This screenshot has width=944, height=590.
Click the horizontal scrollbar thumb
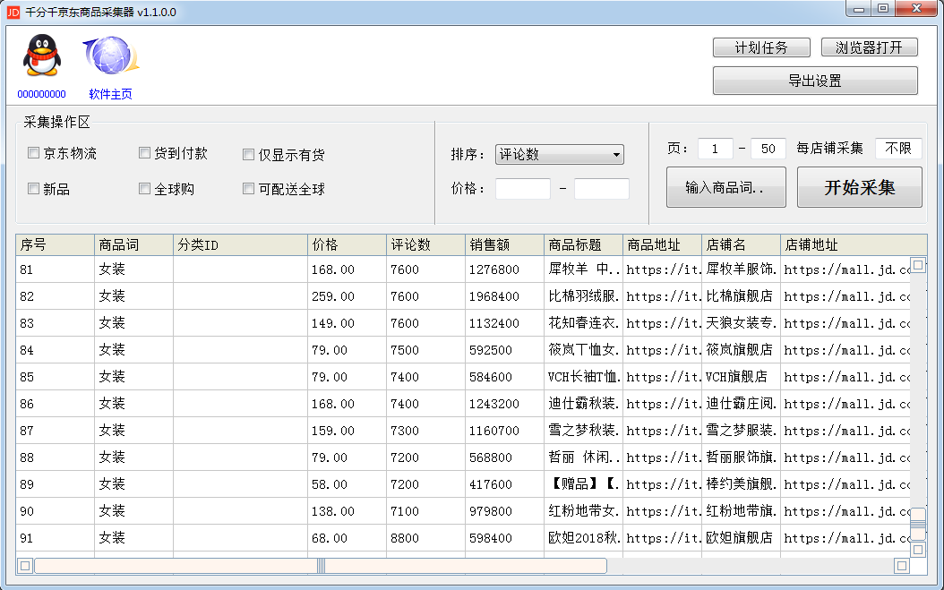(321, 566)
